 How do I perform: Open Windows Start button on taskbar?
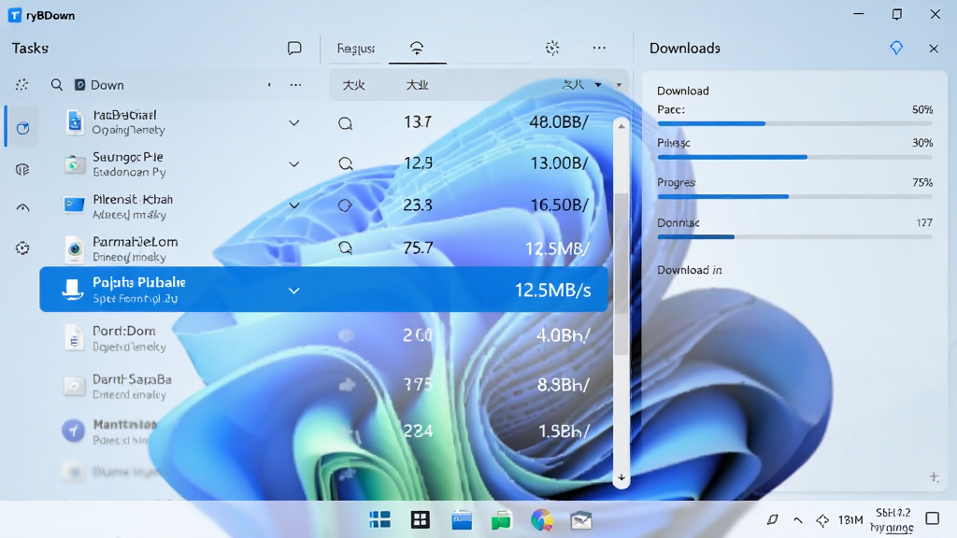point(379,519)
